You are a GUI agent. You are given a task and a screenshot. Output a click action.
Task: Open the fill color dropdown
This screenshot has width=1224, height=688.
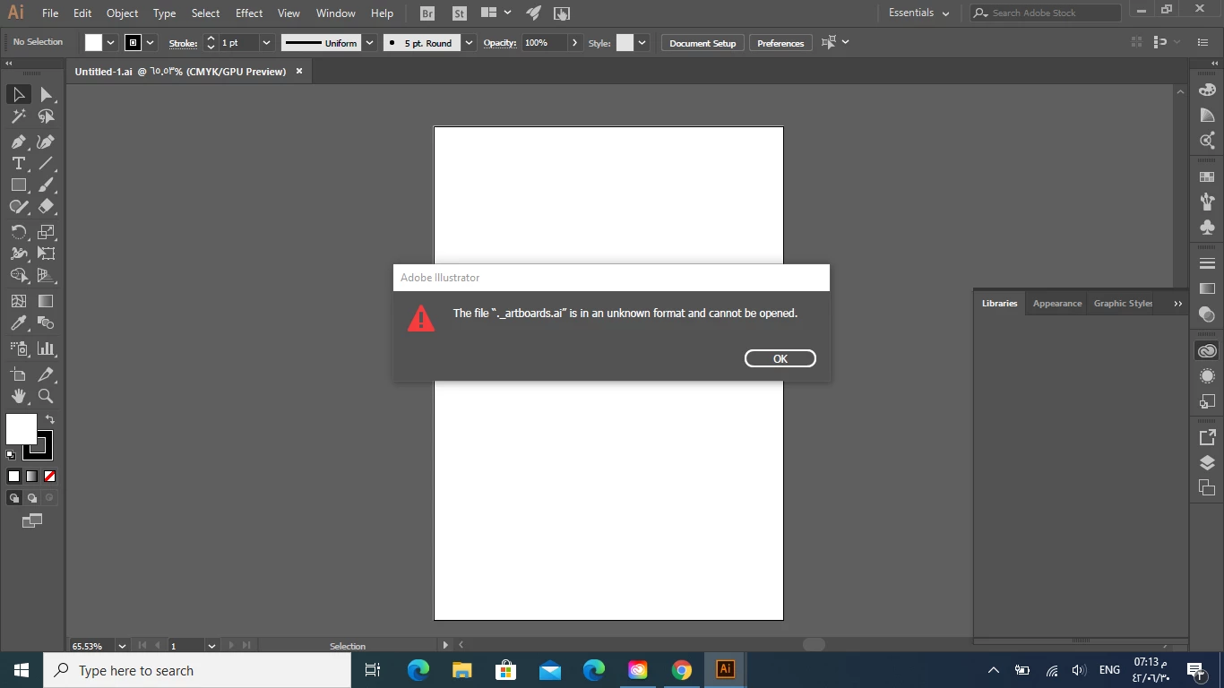pos(111,42)
